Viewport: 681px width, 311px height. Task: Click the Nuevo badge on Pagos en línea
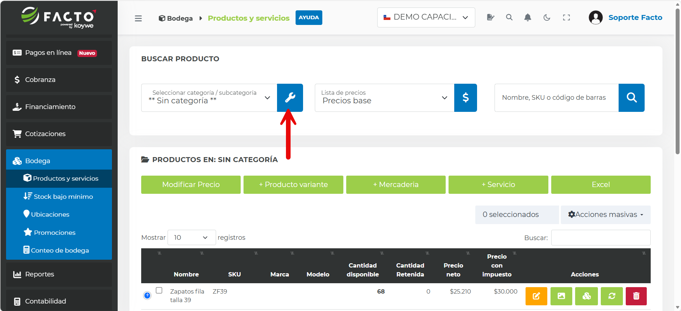coord(87,53)
